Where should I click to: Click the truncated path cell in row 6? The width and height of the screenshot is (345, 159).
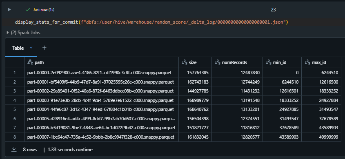[x=101, y=119]
